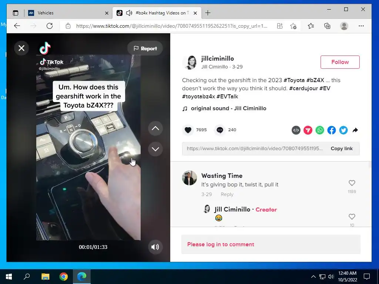This screenshot has width=379, height=284.
Task: Add page to favorites star
Action: click(x=293, y=26)
